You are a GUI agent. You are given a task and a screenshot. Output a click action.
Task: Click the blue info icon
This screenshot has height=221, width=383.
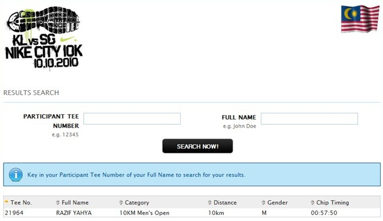pos(16,174)
